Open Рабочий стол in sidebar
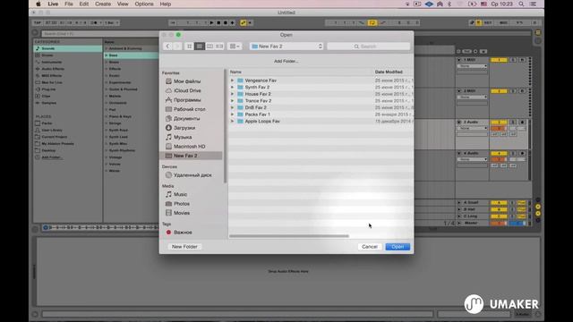This screenshot has height=322, width=573. point(189,109)
